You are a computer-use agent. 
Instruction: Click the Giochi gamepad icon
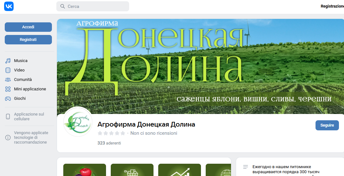tap(8, 99)
